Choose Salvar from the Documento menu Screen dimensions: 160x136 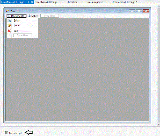22,20
